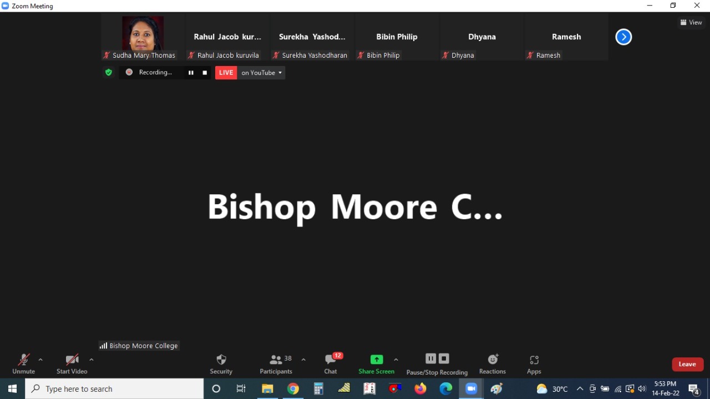The image size is (710, 399).
Task: Start the video camera
Action: coord(72,364)
